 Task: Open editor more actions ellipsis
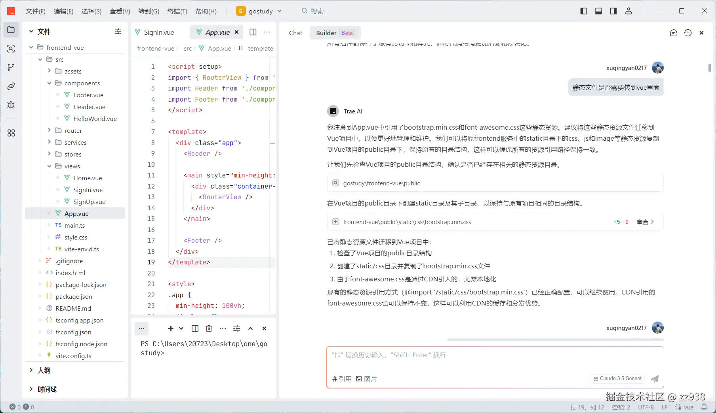[267, 32]
